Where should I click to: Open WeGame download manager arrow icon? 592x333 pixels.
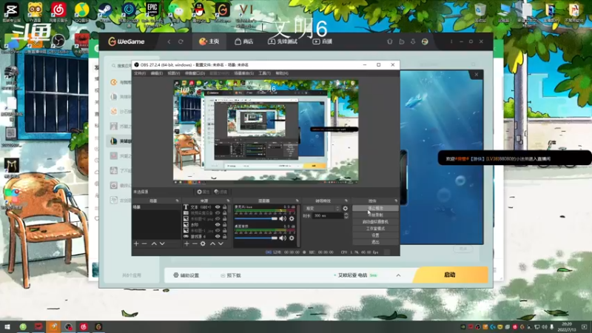(x=413, y=41)
